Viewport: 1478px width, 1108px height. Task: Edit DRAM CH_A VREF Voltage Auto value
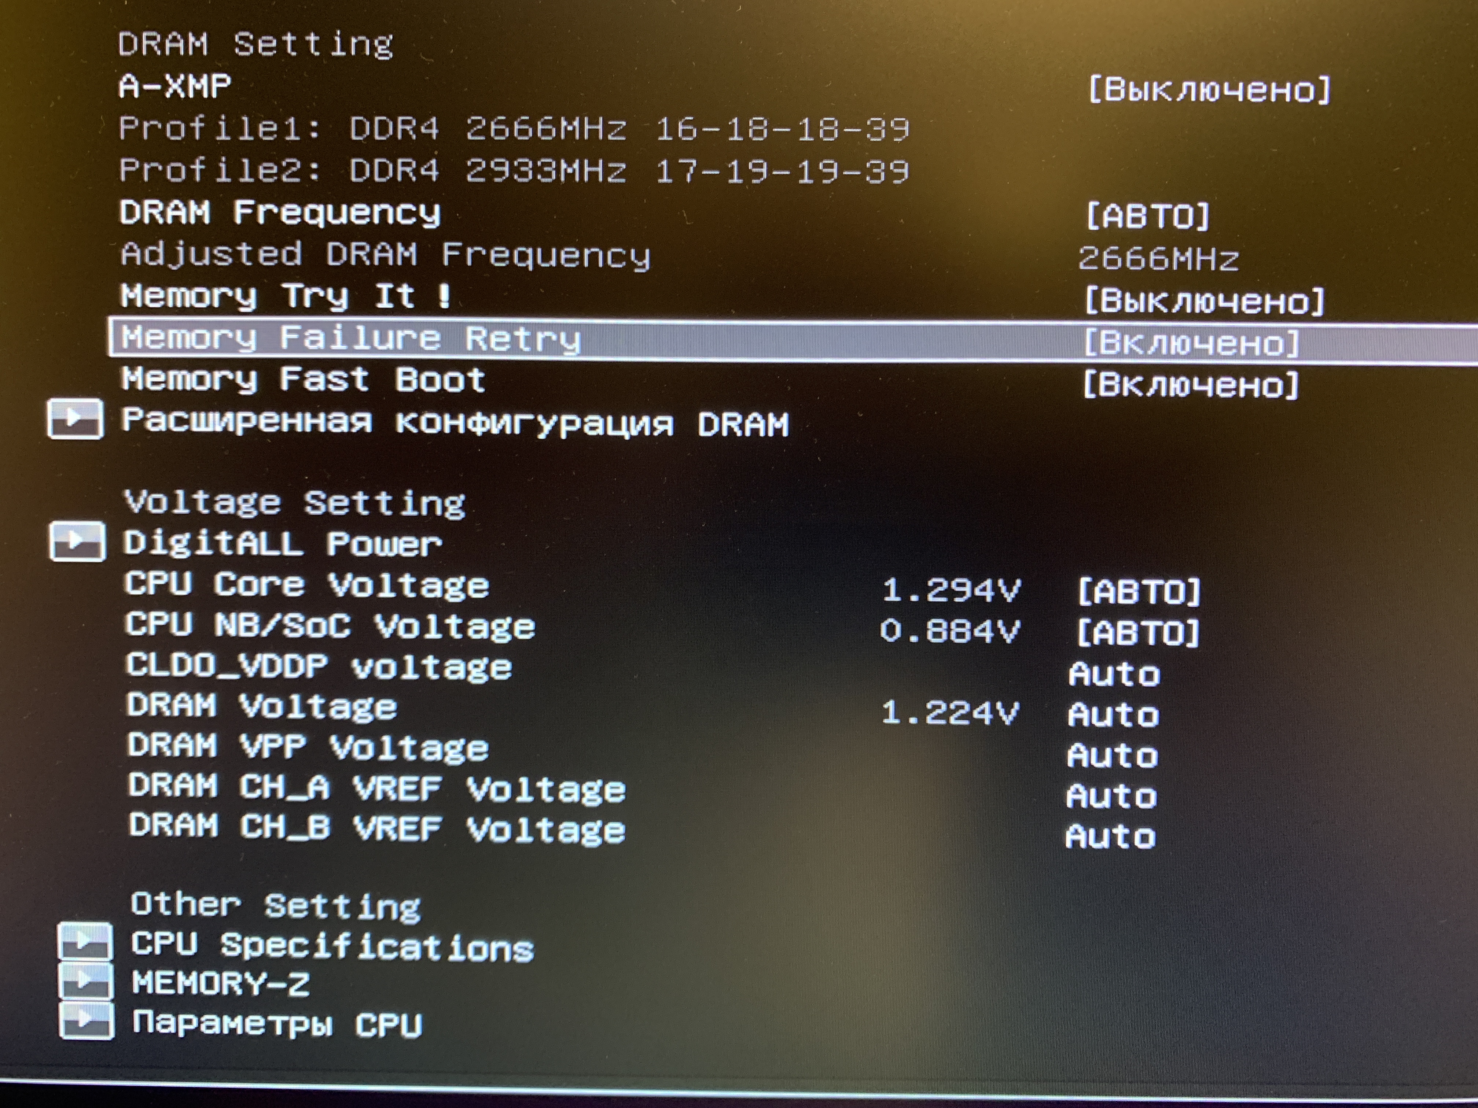coord(1111,796)
